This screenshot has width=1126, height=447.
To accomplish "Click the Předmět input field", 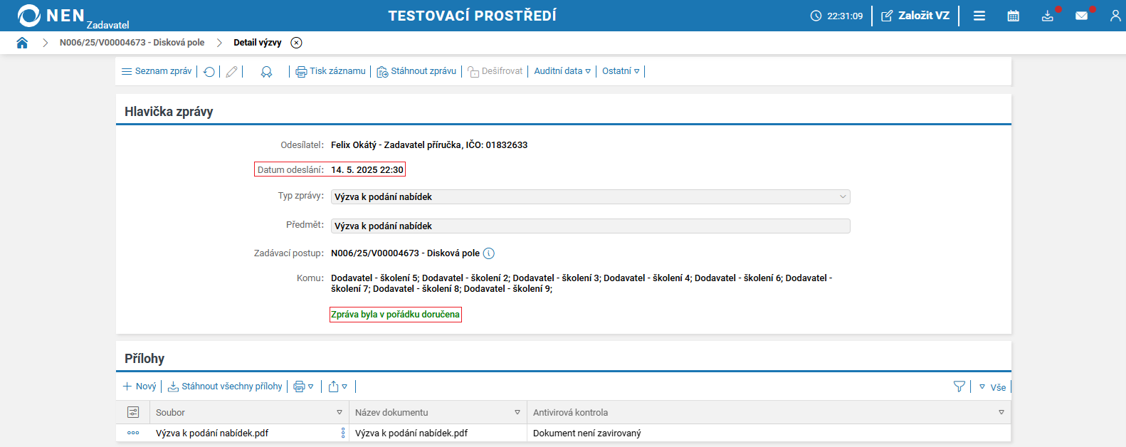I will click(x=591, y=226).
